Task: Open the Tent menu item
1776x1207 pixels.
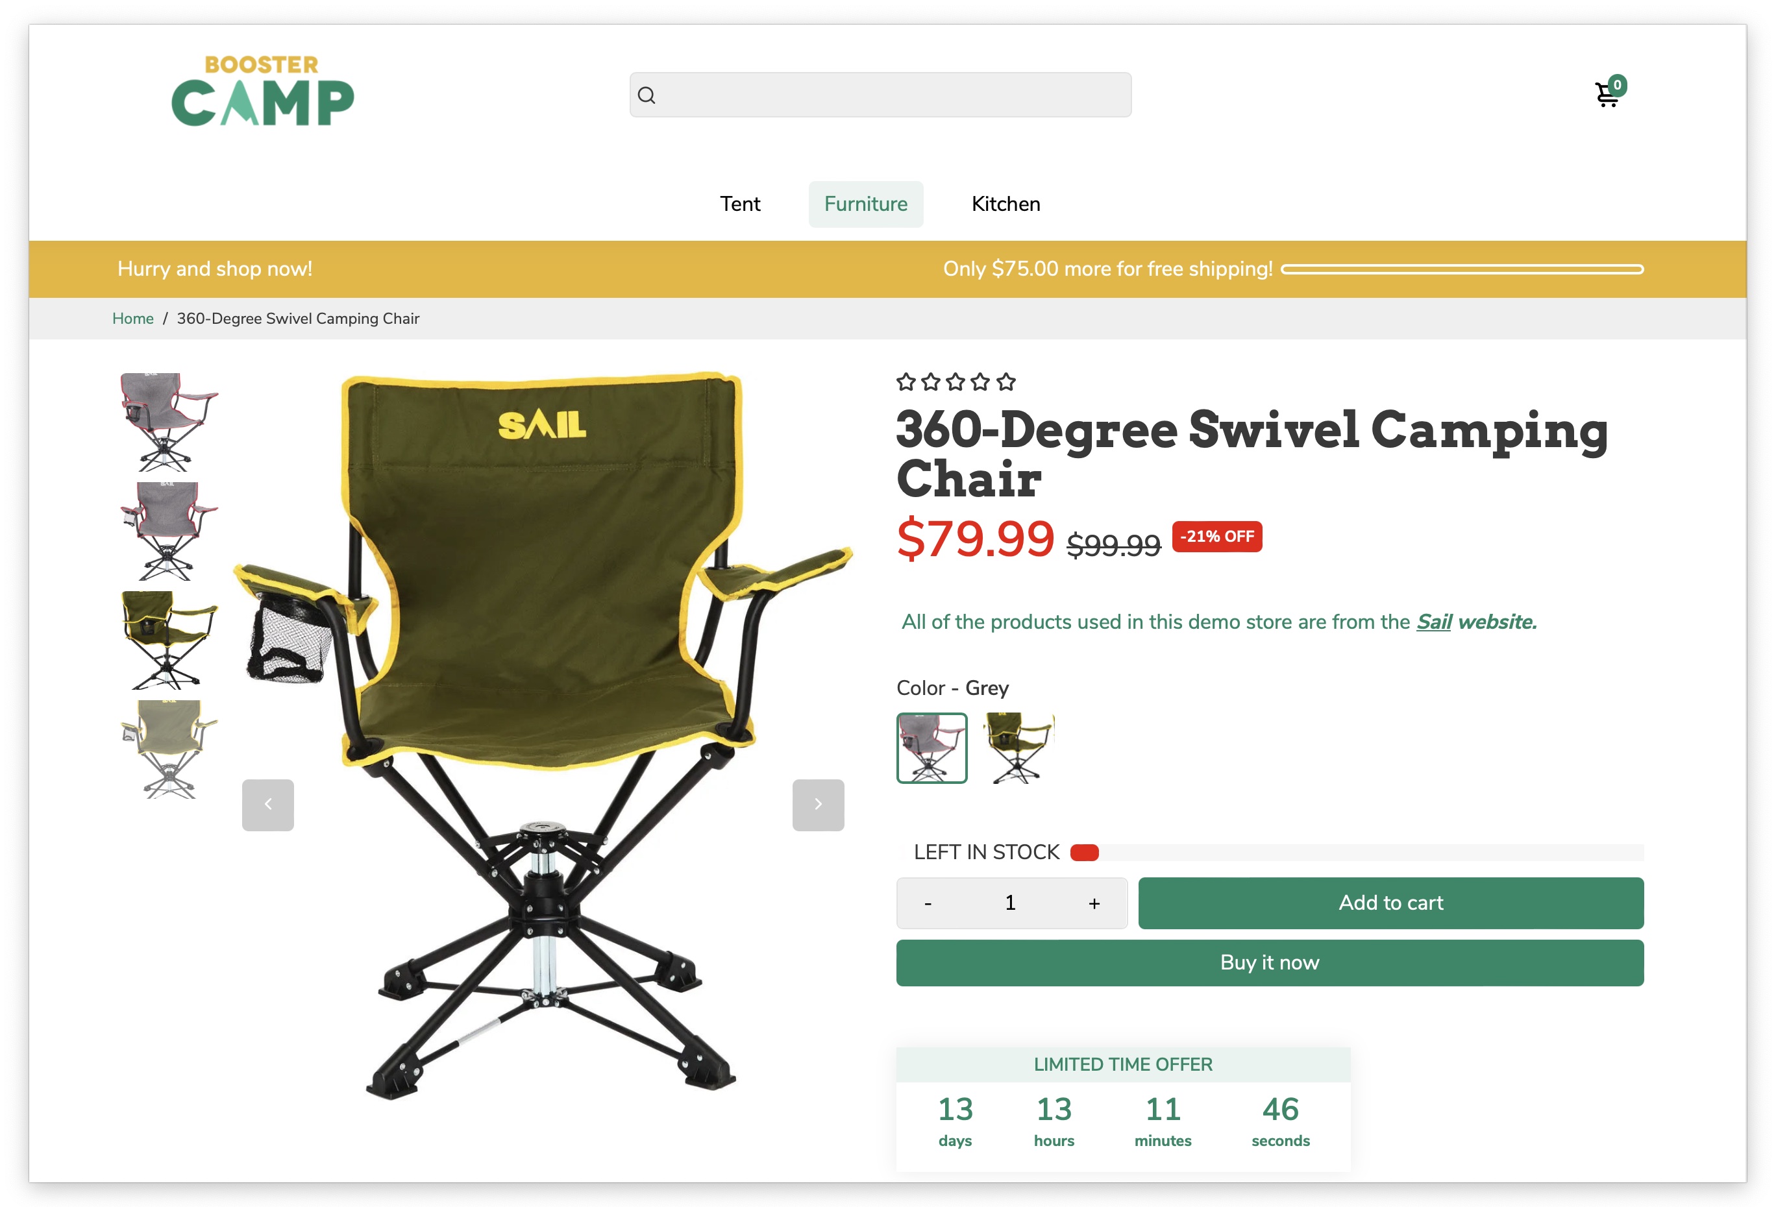Action: point(740,204)
